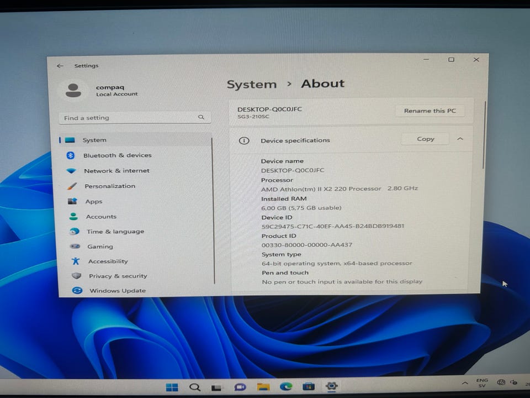Click the About page vertical scrollbar
Screen dimensions: 530x398
point(484,135)
